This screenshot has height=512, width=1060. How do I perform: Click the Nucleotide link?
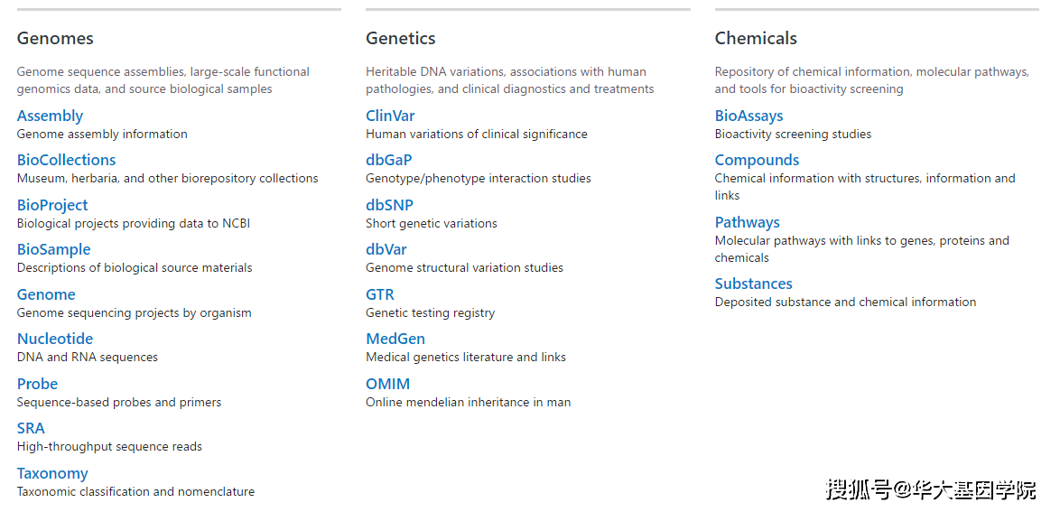pos(55,339)
